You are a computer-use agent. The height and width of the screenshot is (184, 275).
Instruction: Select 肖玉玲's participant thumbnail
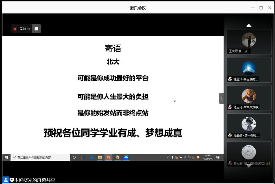249,98
